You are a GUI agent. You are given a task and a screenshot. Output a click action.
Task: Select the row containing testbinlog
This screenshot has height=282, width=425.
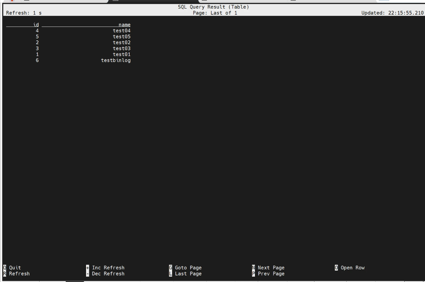(116, 60)
